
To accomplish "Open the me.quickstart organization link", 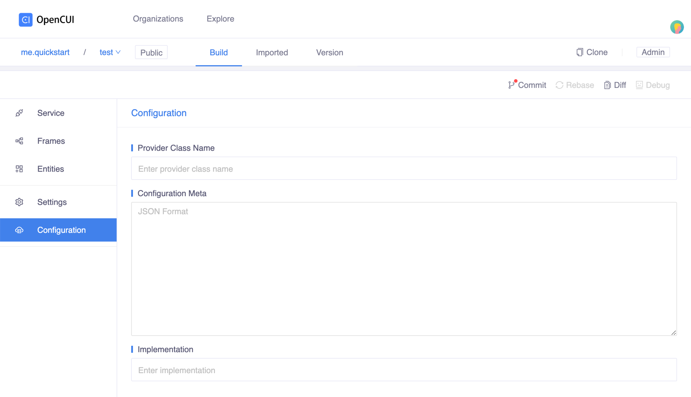I will pyautogui.click(x=45, y=52).
